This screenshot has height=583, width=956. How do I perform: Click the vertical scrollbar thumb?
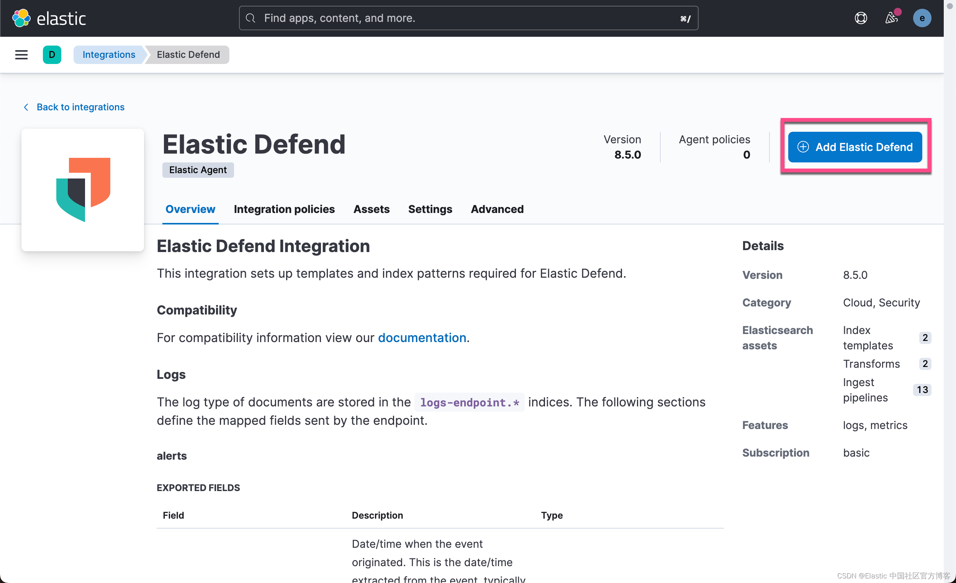click(950, 6)
